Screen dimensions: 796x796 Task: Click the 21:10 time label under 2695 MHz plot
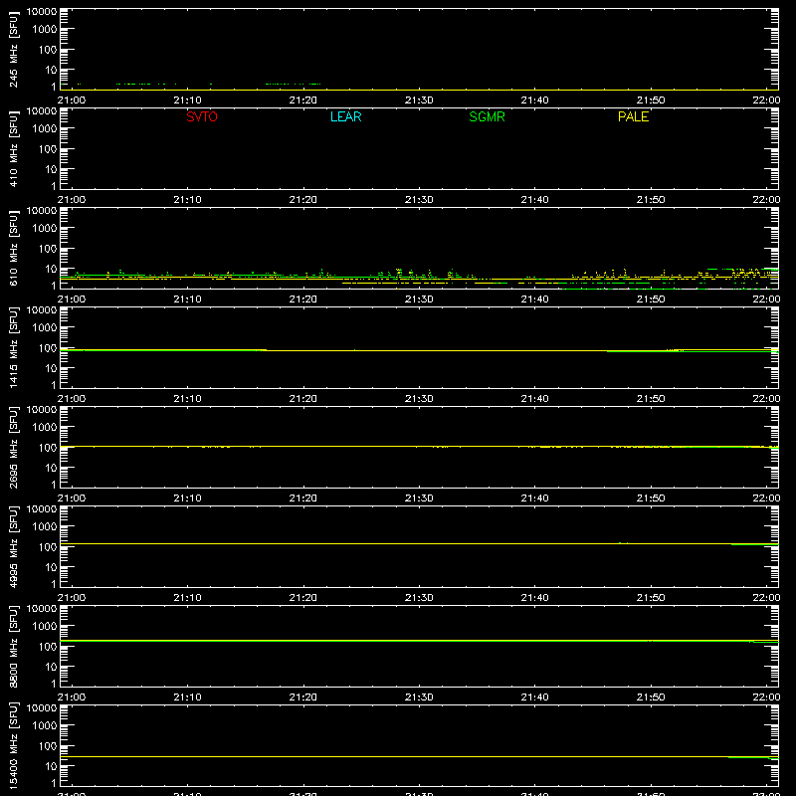pyautogui.click(x=187, y=498)
